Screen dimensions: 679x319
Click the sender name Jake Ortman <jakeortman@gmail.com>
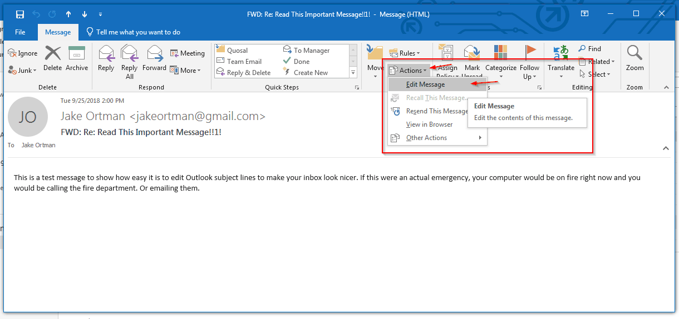163,116
